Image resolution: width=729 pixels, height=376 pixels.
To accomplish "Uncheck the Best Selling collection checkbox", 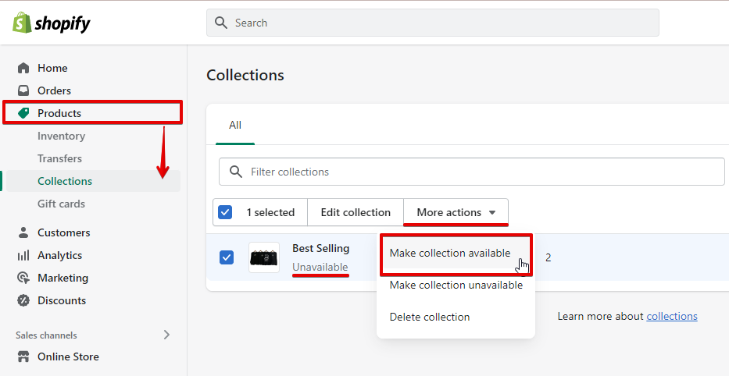I will 227,257.
